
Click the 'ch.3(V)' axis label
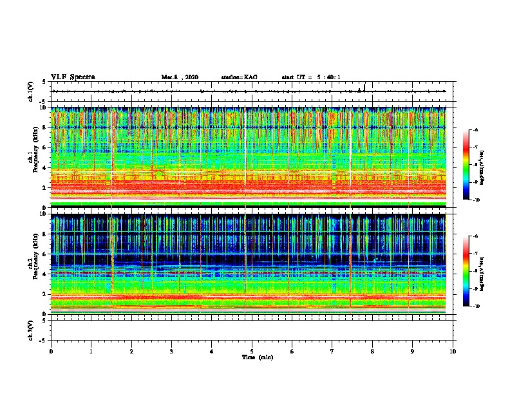[31, 330]
